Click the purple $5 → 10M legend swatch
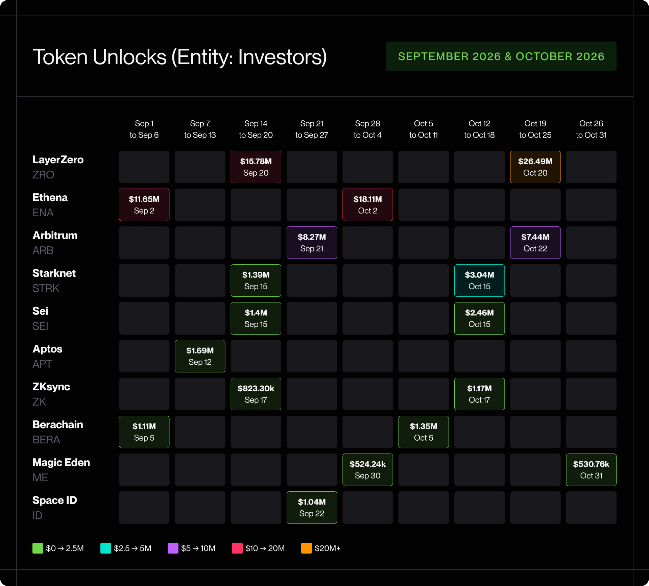649x586 pixels. coord(173,548)
